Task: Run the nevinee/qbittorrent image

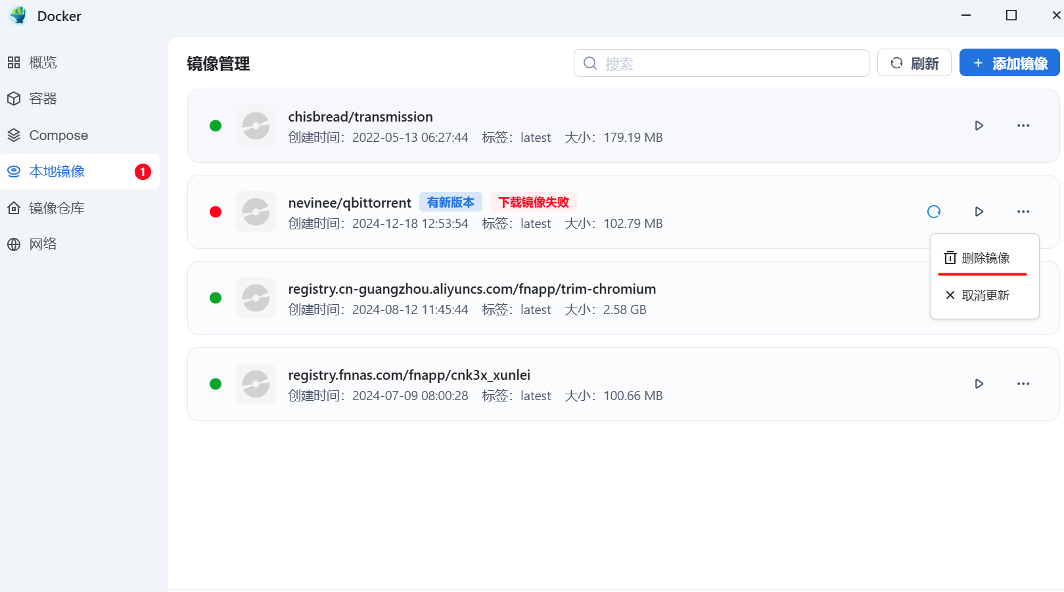Action: tap(979, 212)
